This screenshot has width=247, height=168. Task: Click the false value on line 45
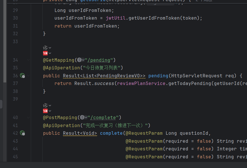[204, 157]
